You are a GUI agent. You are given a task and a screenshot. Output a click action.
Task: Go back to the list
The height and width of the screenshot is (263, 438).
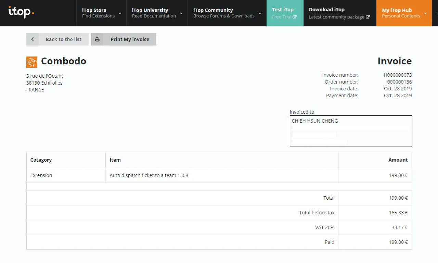point(57,39)
